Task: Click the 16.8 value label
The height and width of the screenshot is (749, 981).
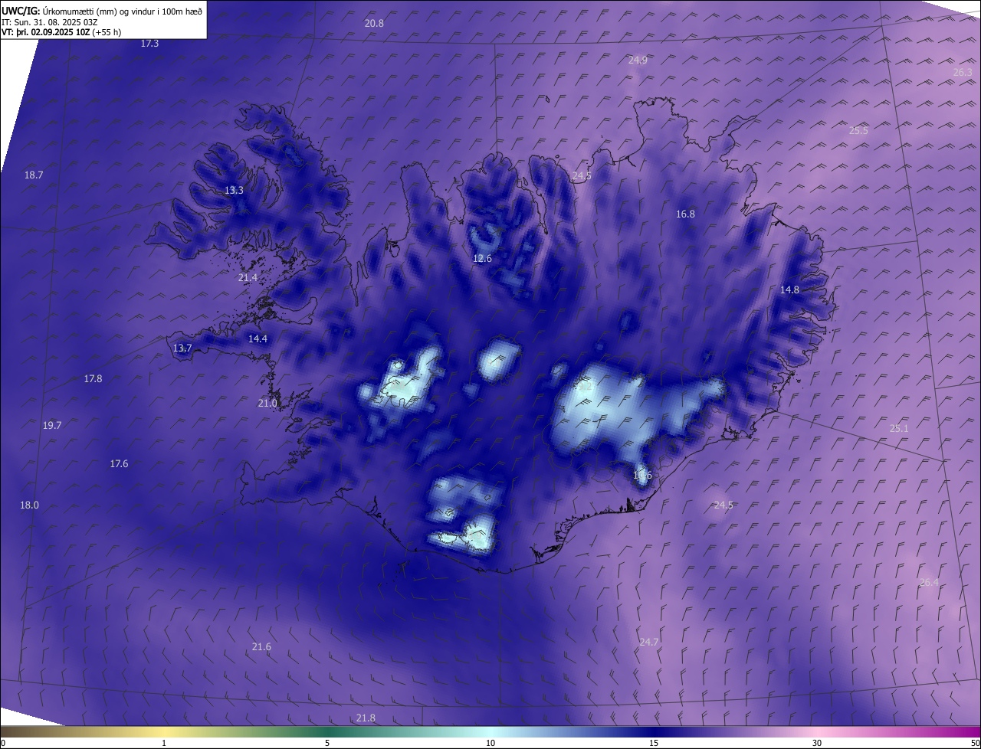Action: pyautogui.click(x=685, y=214)
